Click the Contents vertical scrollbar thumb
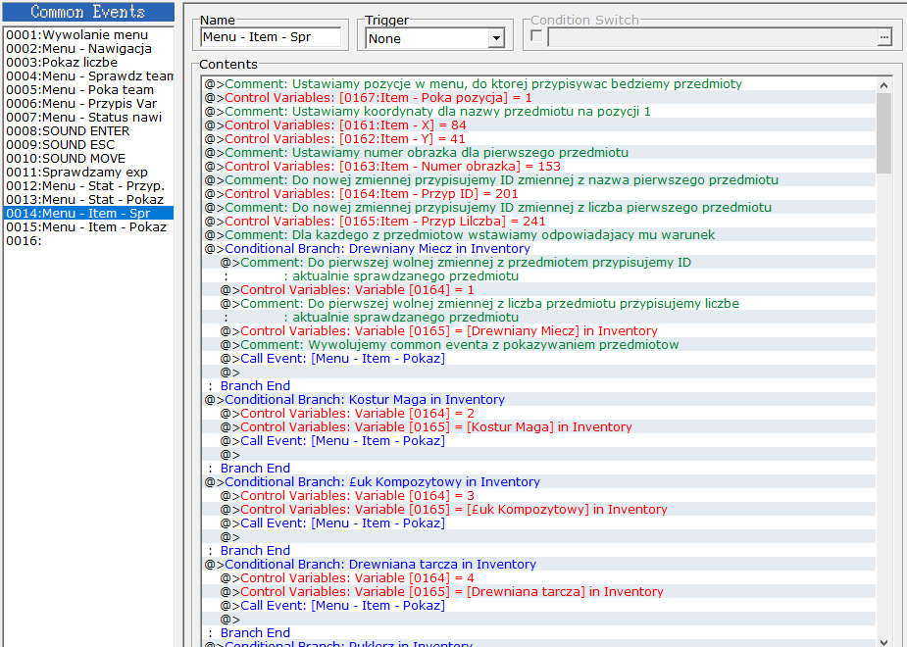 click(x=883, y=133)
